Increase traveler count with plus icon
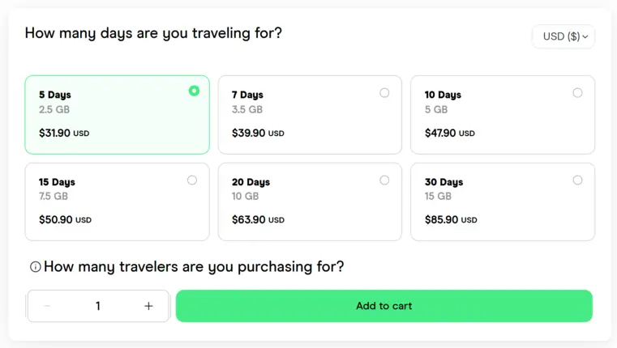Screen dimensions: 617x348 click(148, 306)
